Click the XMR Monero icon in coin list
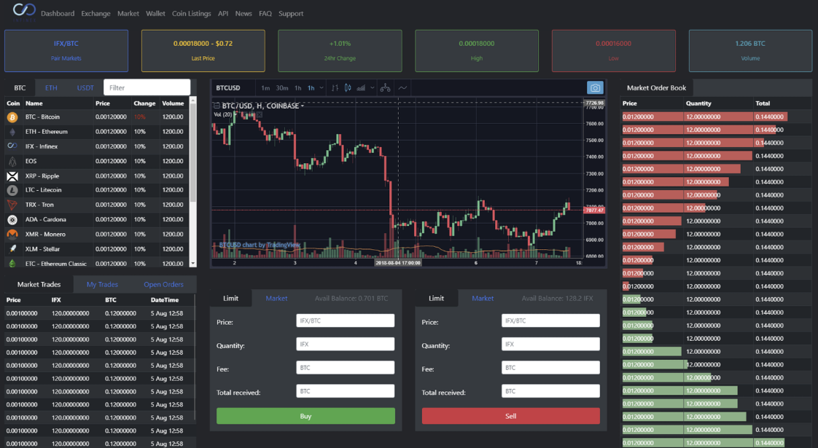This screenshot has width=818, height=448. click(12, 234)
